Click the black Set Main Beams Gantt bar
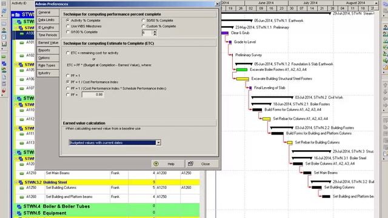Screen dimensions: 388x218 point(307,173)
